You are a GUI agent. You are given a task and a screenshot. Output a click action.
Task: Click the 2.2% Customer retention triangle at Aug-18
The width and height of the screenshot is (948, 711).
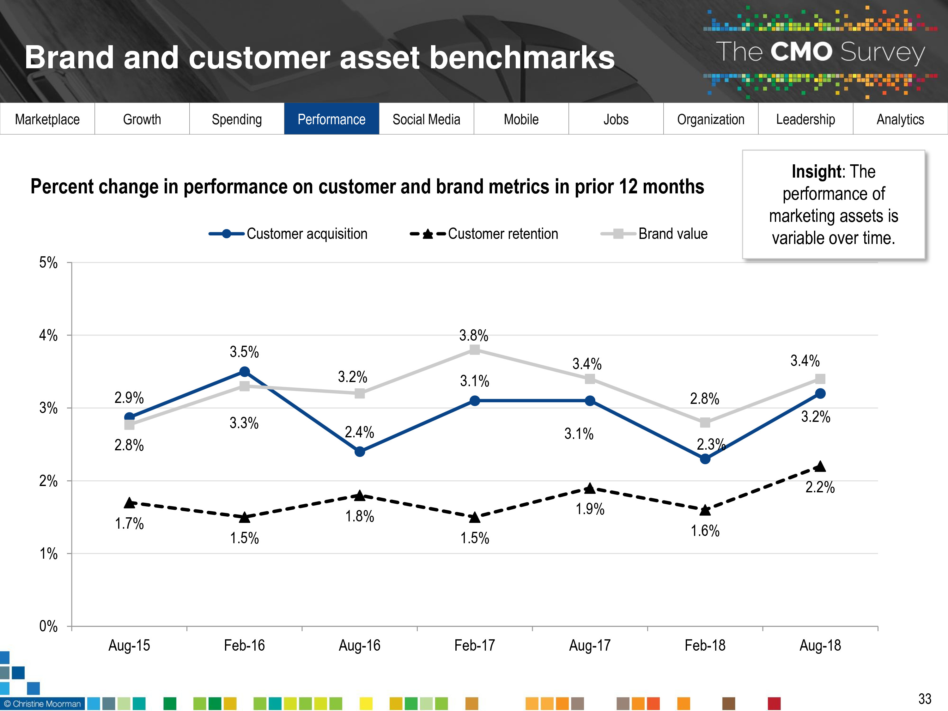click(x=820, y=466)
